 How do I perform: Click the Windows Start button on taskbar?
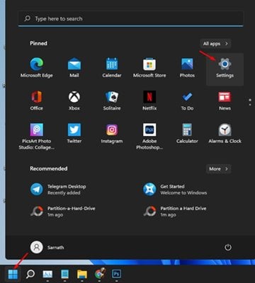click(13, 274)
